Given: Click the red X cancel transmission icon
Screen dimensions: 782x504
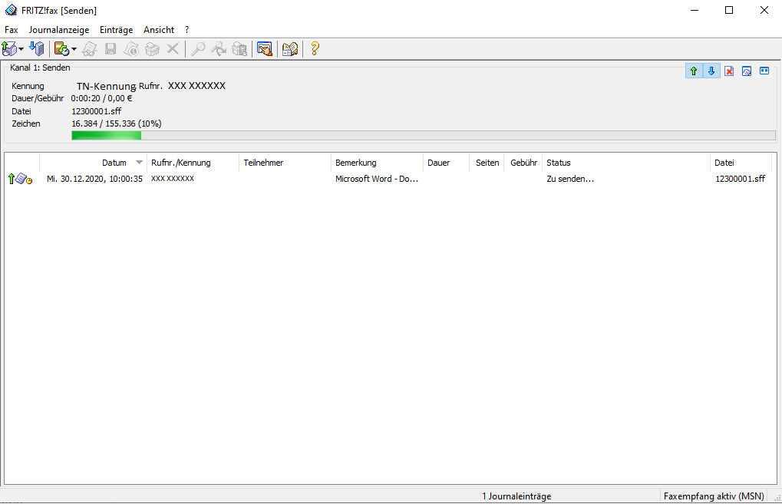Looking at the screenshot, I should click(x=729, y=71).
